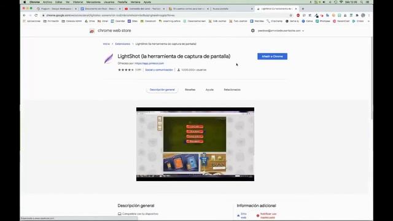The width and height of the screenshot is (393, 221).
Task: Open the Apple menu
Action: (x=25, y=2)
